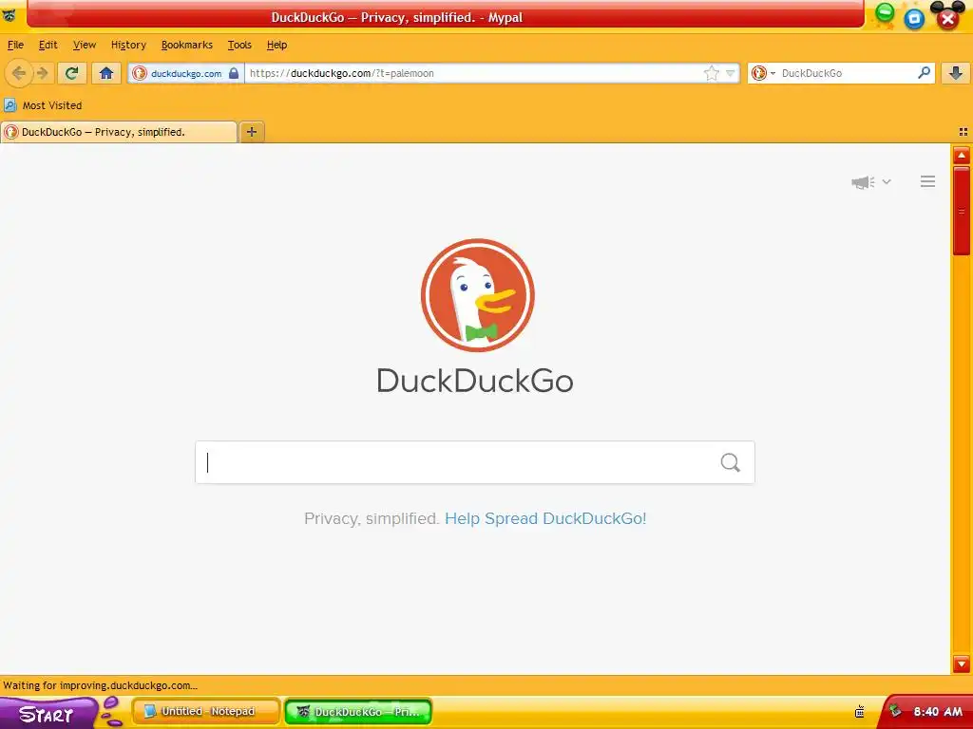Click the DuckDuckGo duck logo

click(x=477, y=295)
